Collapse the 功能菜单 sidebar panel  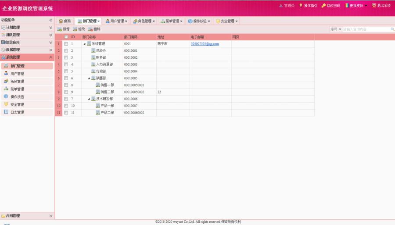click(x=50, y=20)
